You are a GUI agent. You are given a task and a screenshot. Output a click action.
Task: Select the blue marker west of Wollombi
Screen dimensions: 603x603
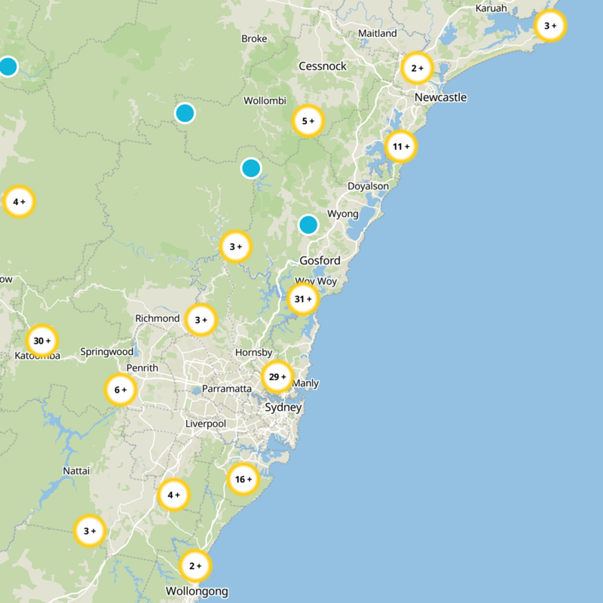(x=185, y=113)
